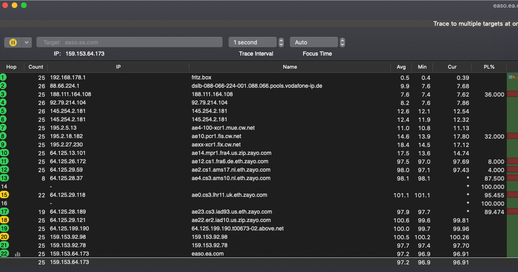This screenshot has width=518, height=272.
Task: Select the above.net hostname cell
Action: coord(237,228)
